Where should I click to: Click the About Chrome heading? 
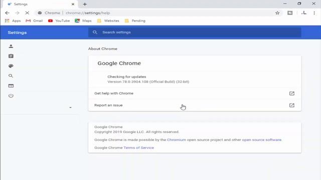[x=103, y=49]
